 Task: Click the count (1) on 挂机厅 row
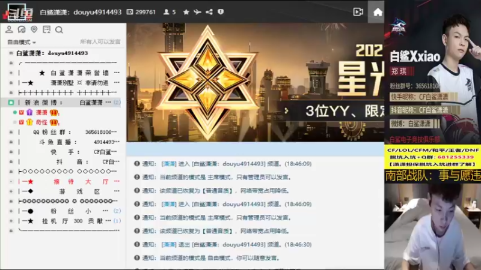point(117,221)
